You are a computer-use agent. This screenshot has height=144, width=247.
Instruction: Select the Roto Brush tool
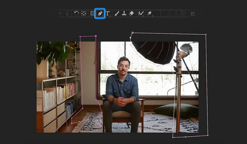(140, 14)
